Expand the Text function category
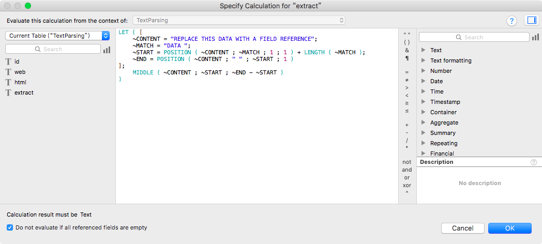This screenshot has height=244, width=542. click(423, 50)
